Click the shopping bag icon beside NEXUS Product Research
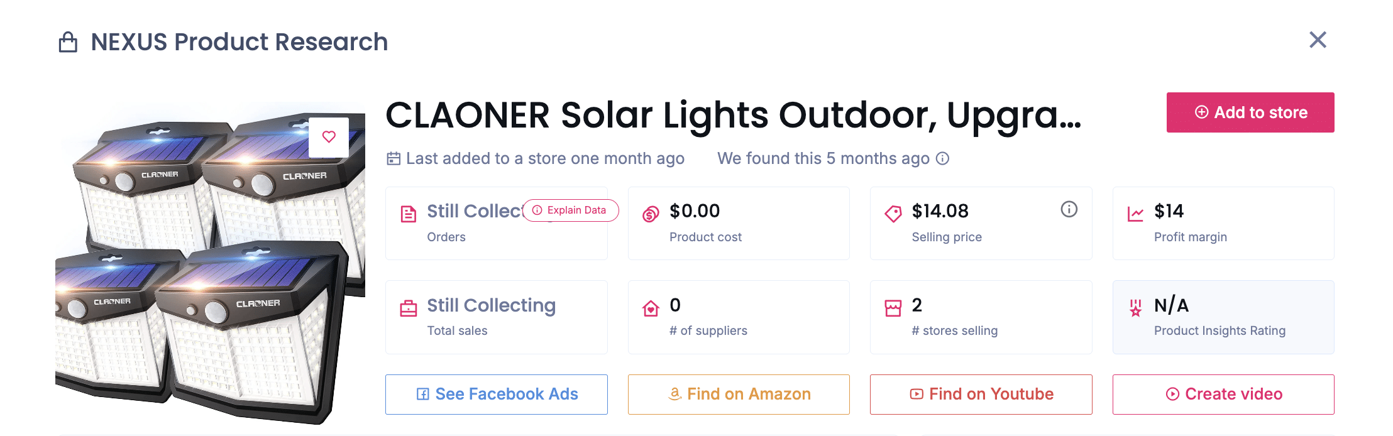This screenshot has height=436, width=1393. (67, 41)
